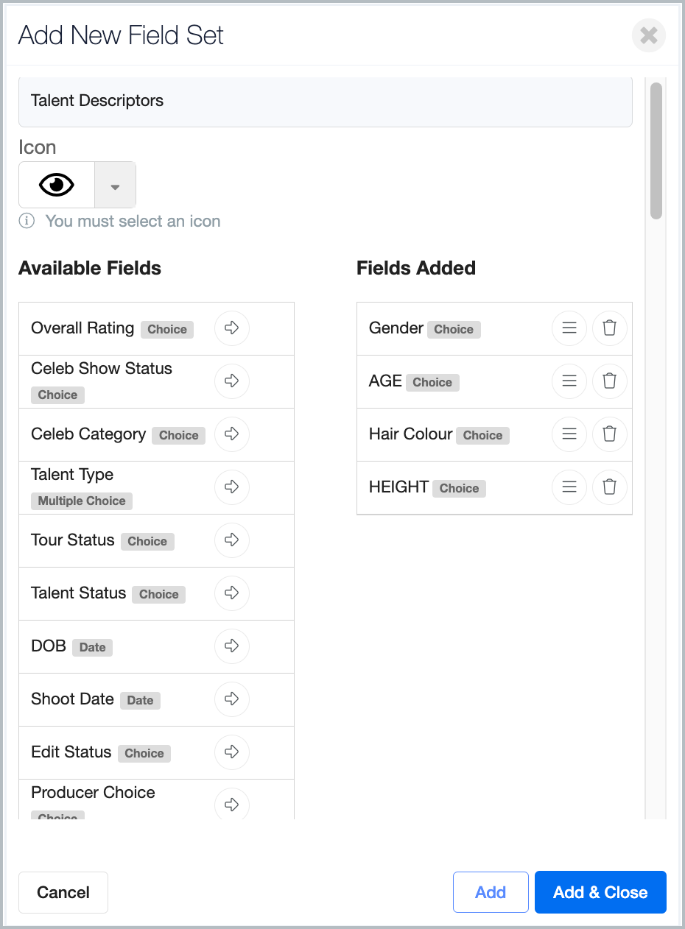The image size is (685, 929).
Task: Click reorder handle for AGE field
Action: [x=569, y=381]
